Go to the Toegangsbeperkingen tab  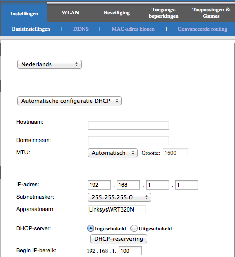(x=164, y=13)
